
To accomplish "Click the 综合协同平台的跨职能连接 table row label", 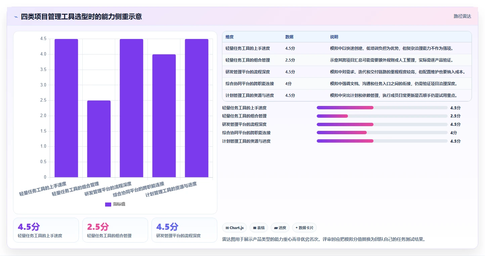I will pos(250,83).
